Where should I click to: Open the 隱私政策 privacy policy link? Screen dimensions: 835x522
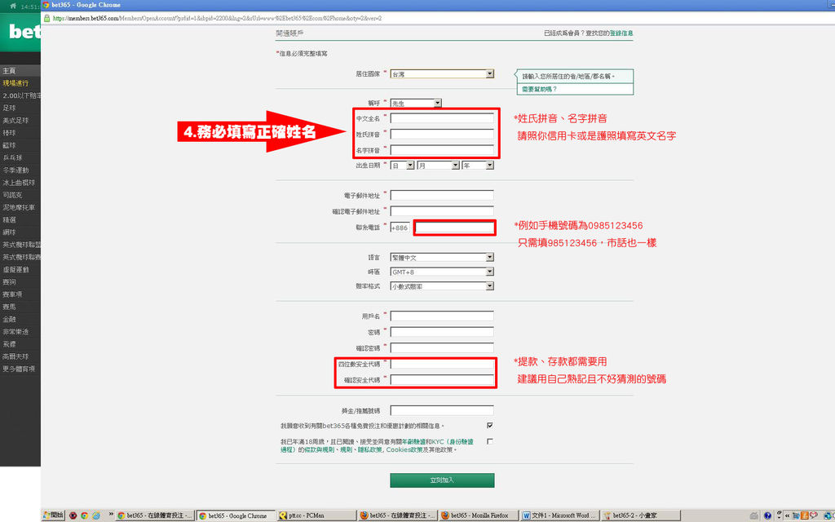point(369,449)
